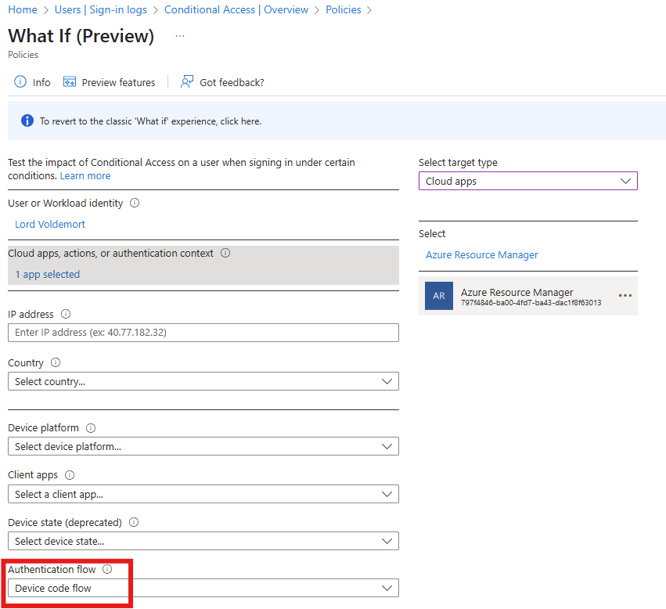Viewport: 666px width, 609px height.
Task: Click the 1 app selected link
Action: pos(48,275)
